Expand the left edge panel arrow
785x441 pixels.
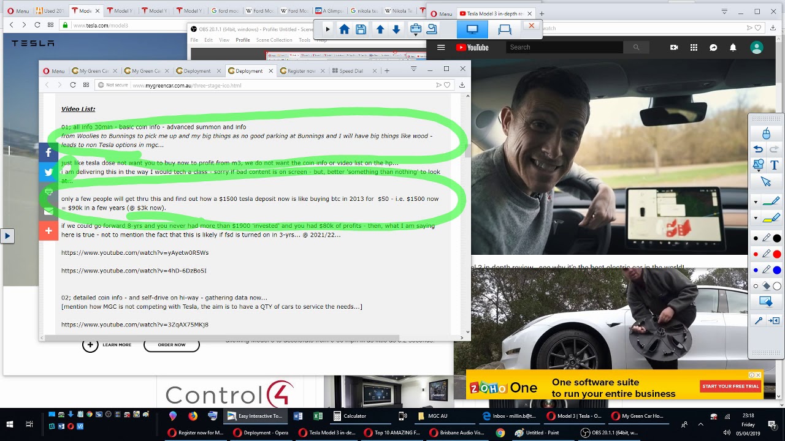7,236
